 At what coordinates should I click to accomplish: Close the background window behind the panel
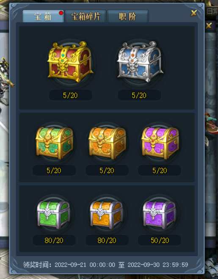209,25
